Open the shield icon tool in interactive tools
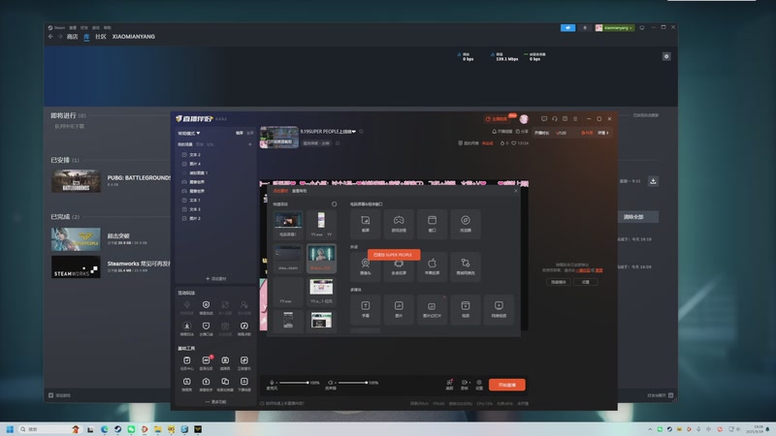The image size is (776, 436). click(x=206, y=328)
